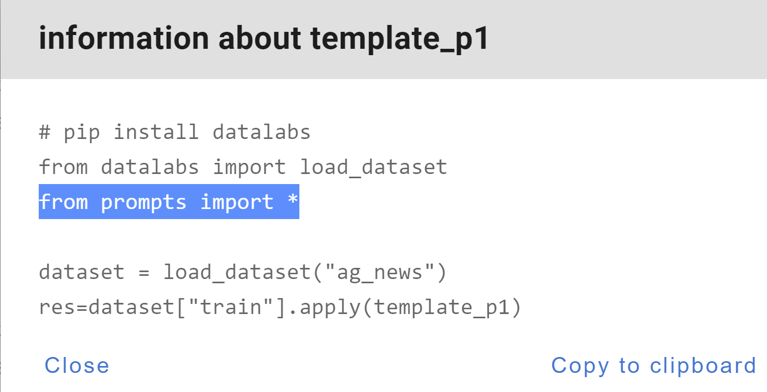The image size is (767, 392).
Task: Click the Close link
Action: 76,365
